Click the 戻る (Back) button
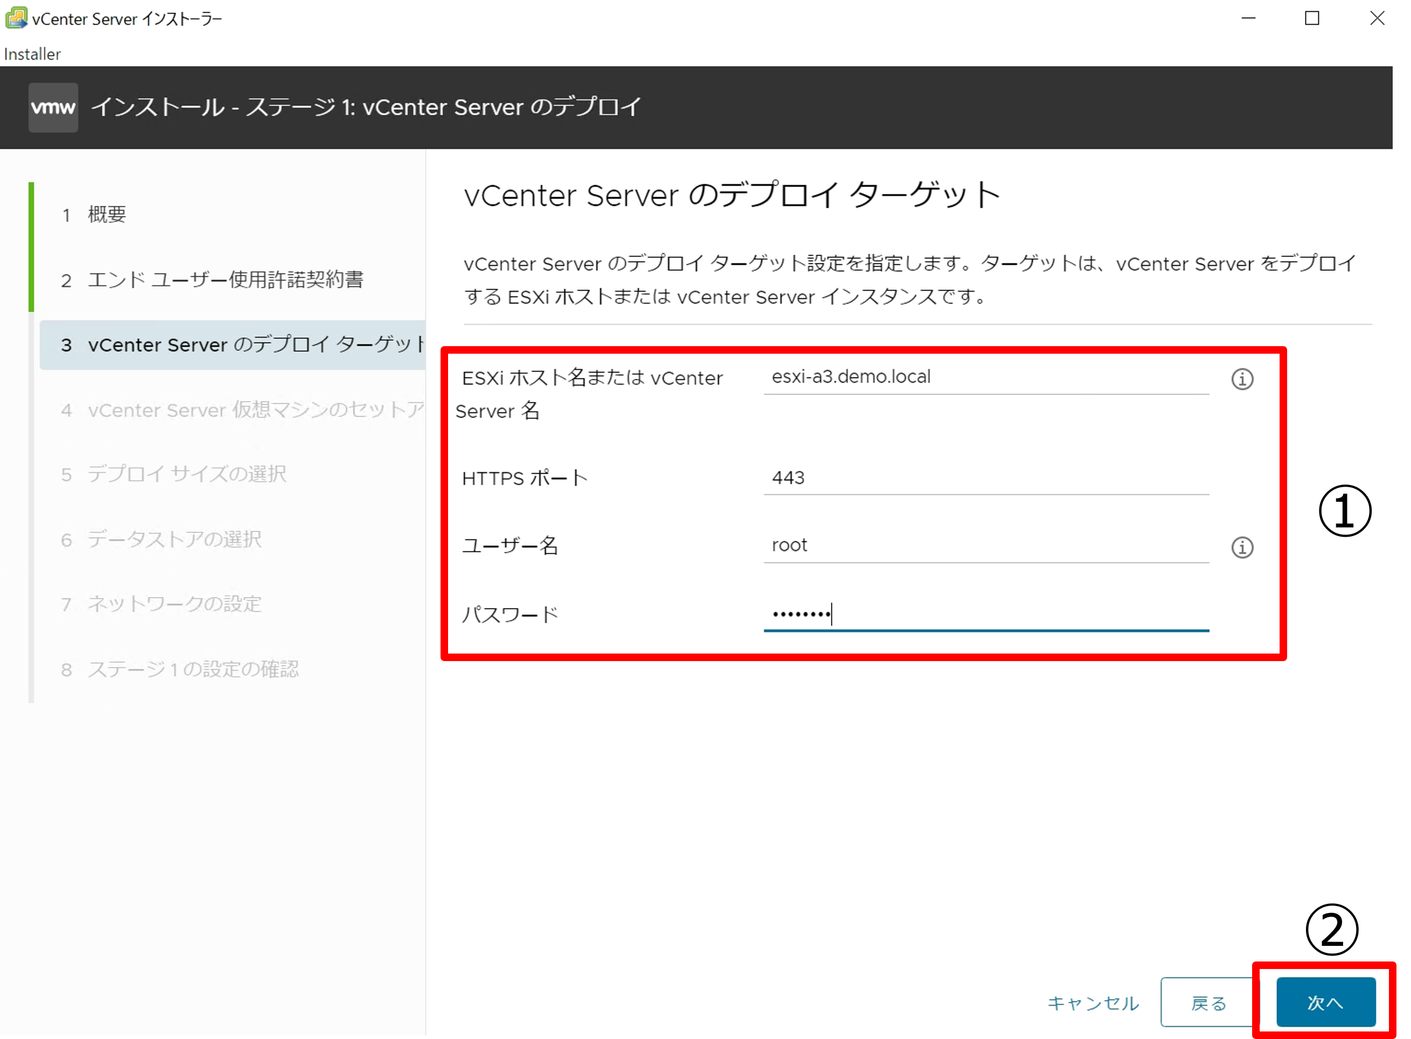Screen dimensions: 1411x1039 tap(1209, 1002)
